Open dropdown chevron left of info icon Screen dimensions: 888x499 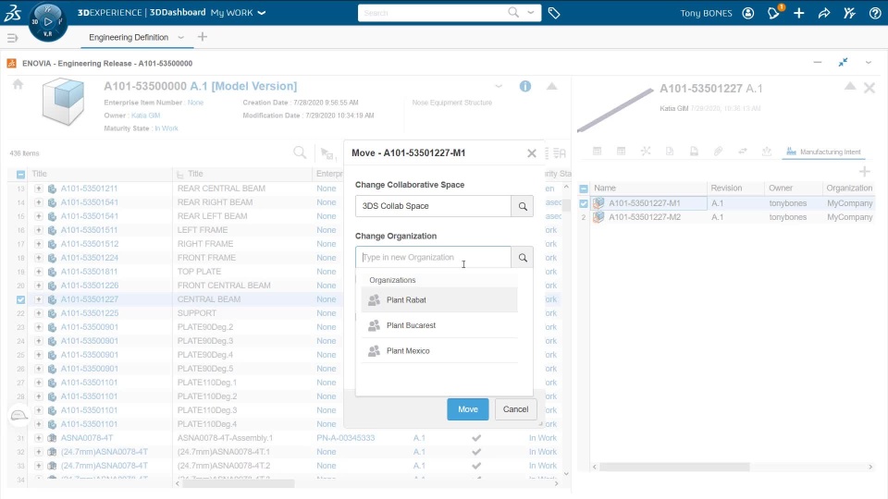point(499,87)
